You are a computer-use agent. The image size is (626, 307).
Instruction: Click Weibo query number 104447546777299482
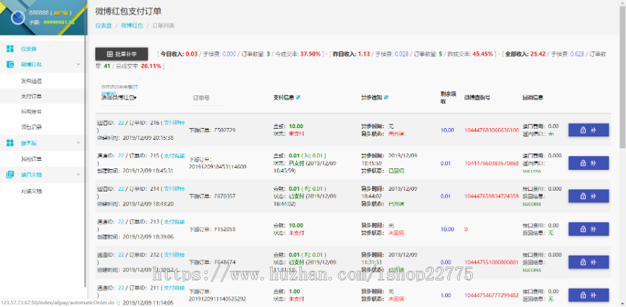pos(492,295)
